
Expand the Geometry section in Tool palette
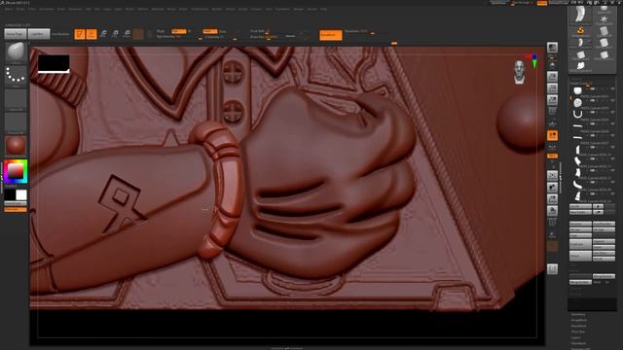tap(578, 315)
